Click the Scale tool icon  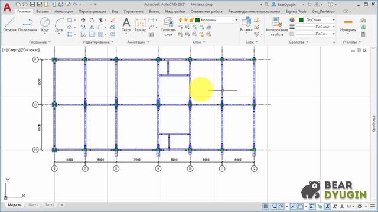tap(92, 34)
